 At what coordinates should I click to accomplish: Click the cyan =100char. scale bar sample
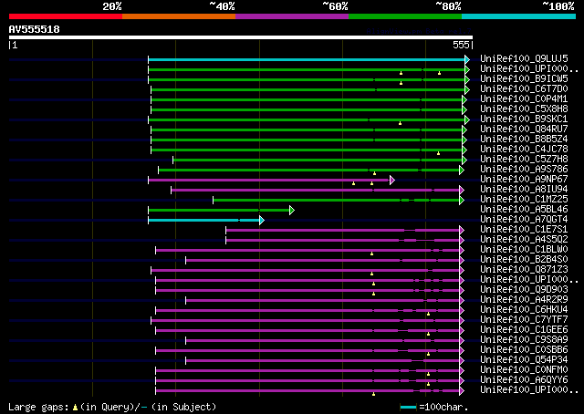point(408,407)
